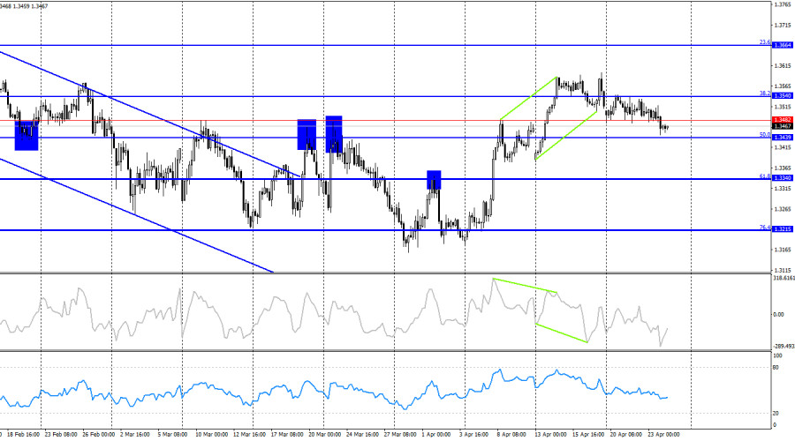Click the 3 Apr 16:00 date label
This screenshot has width=795, height=441.
474,435
